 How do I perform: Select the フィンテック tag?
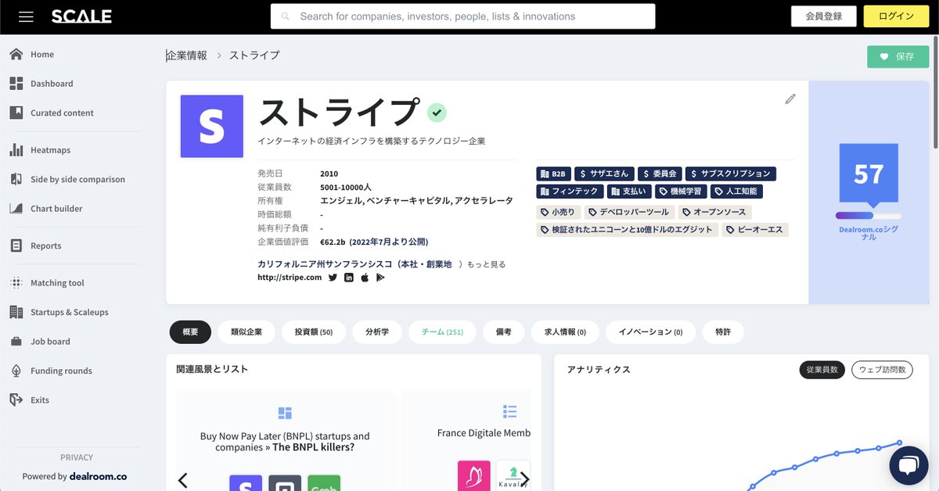point(569,191)
